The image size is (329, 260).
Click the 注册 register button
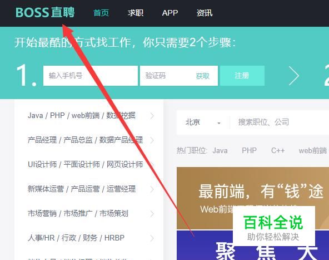point(242,76)
